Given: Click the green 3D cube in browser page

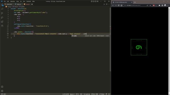Looking at the screenshot, I should [x=139, y=47].
